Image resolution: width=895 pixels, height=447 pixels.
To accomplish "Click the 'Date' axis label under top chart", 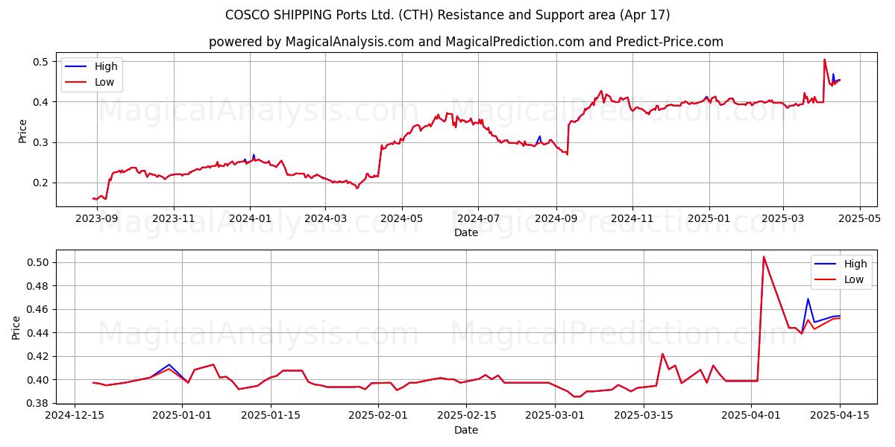I will point(466,233).
